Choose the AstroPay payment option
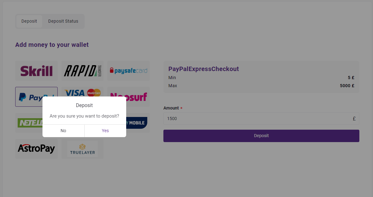373x197 pixels. 36,149
